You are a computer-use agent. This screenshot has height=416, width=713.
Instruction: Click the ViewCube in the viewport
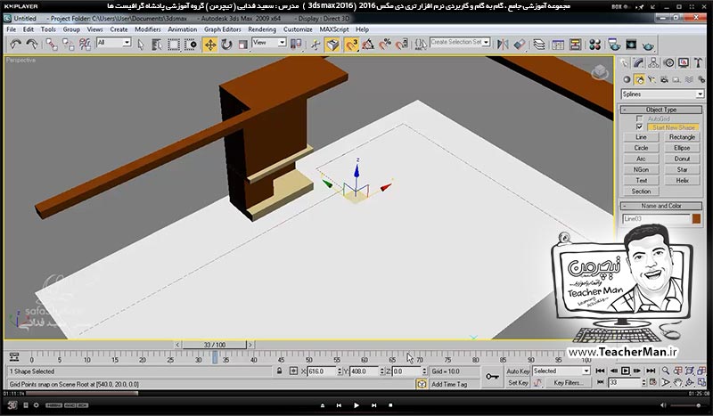click(599, 72)
